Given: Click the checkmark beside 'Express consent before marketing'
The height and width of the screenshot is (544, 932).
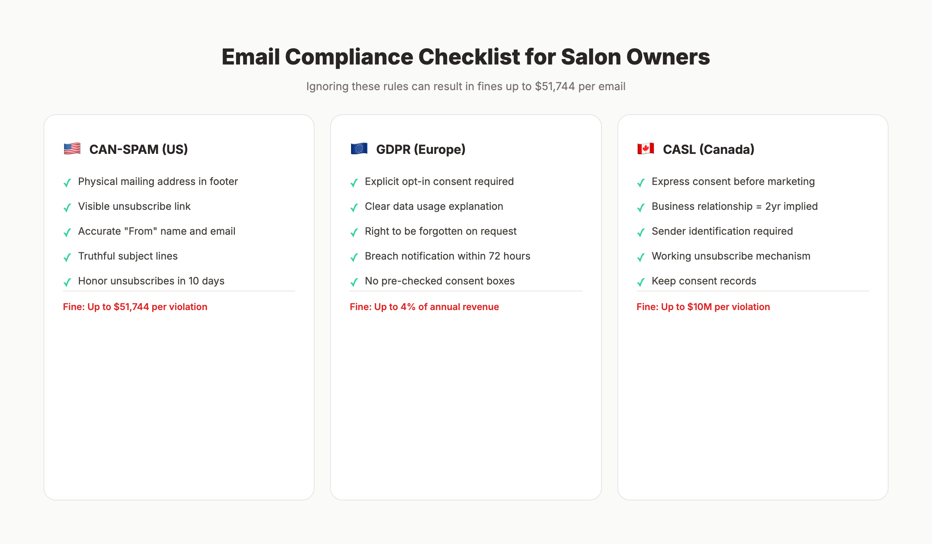Looking at the screenshot, I should click(x=641, y=183).
